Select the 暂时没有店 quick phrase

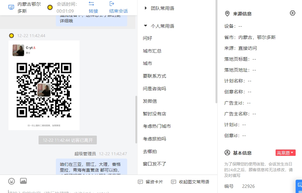tap(154, 114)
